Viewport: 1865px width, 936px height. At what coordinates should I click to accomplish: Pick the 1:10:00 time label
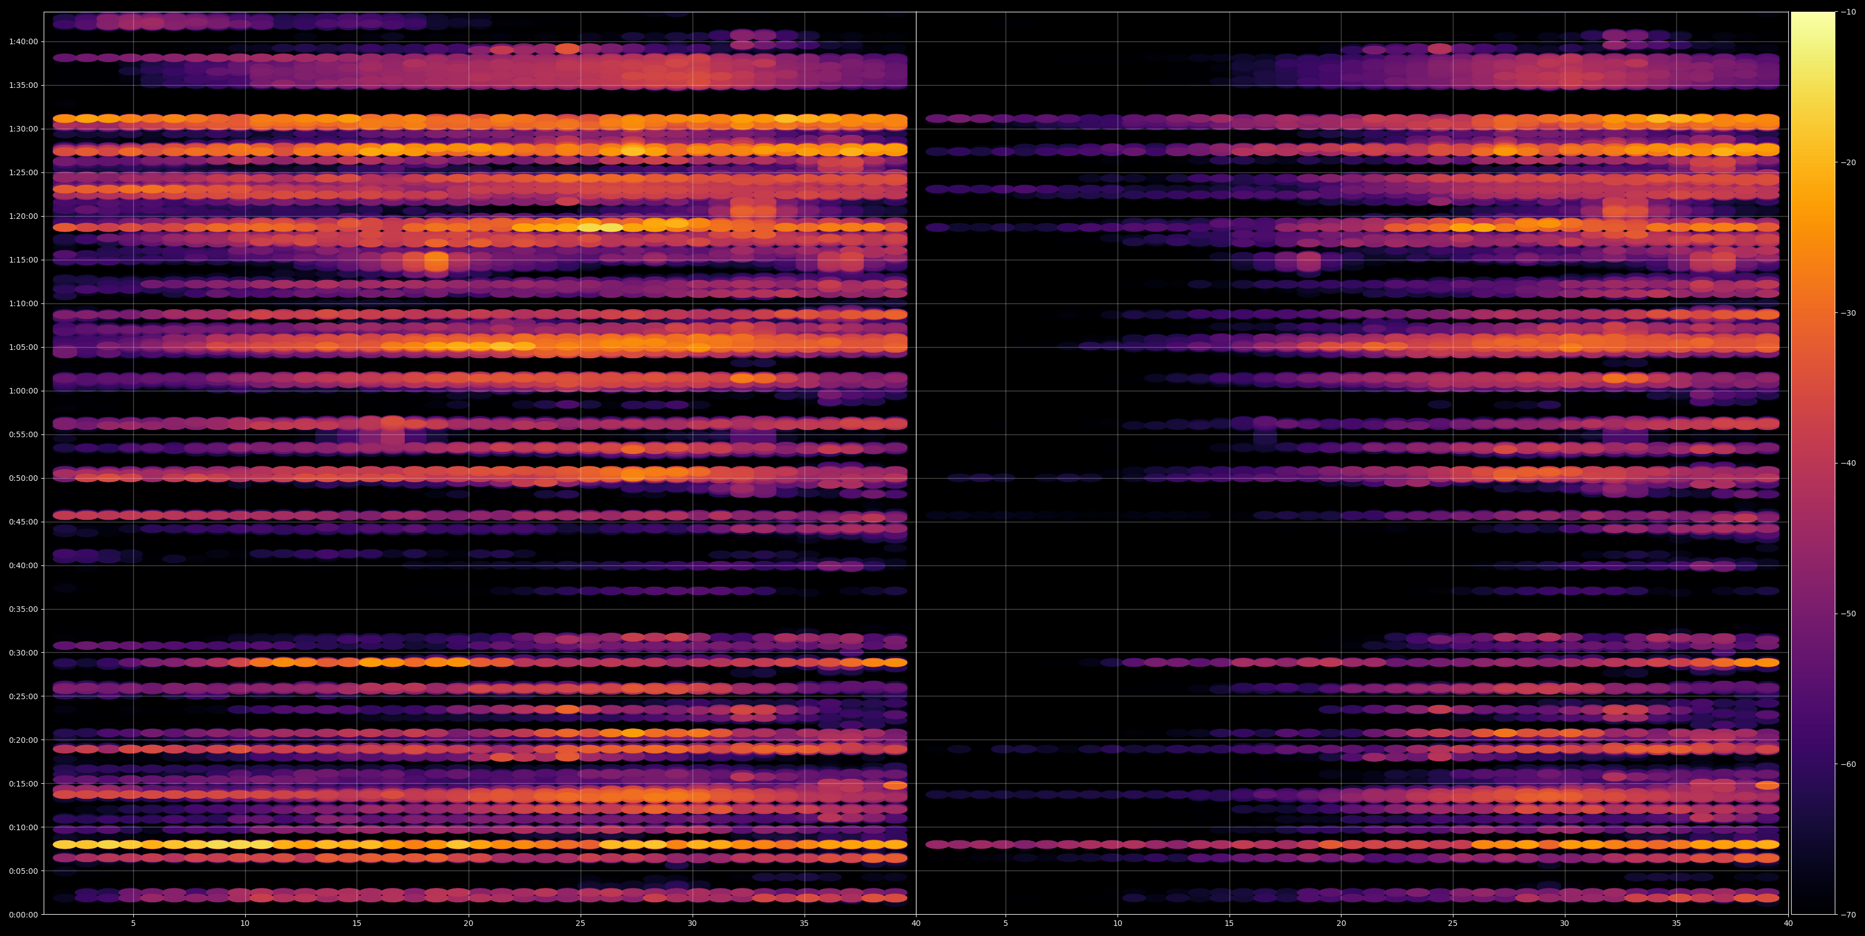[23, 303]
